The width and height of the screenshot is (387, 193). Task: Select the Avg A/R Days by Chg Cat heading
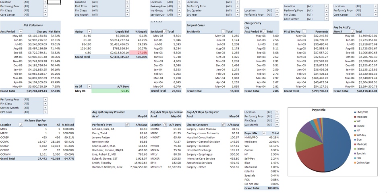click(202, 112)
